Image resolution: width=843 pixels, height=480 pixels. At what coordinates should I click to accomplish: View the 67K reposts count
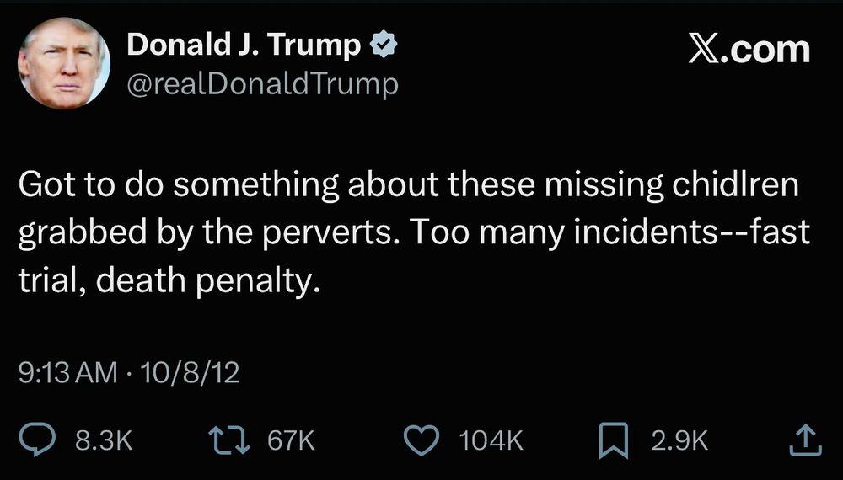[291, 440]
